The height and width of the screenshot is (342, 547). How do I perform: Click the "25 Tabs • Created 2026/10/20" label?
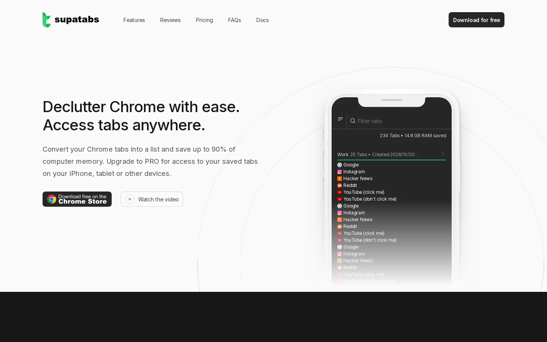tap(383, 155)
